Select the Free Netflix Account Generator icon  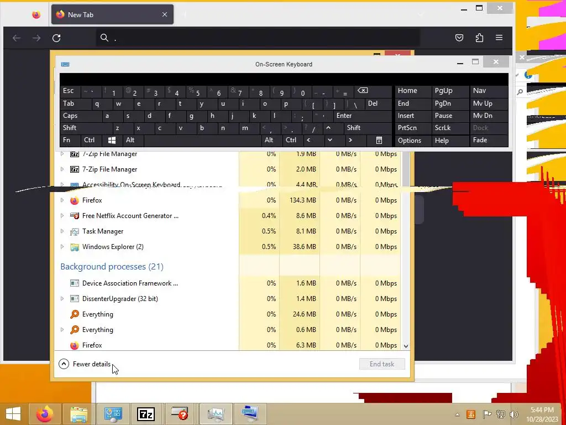[75, 216]
